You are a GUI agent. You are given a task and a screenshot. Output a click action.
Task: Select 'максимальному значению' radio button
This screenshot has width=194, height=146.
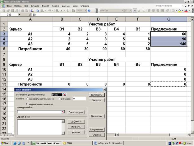point(27,99)
